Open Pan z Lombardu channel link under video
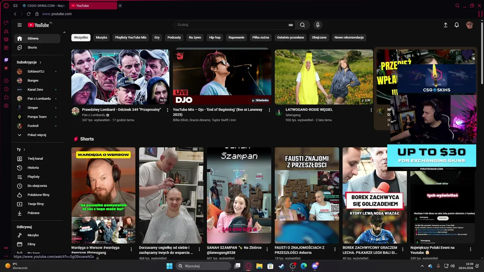The height and width of the screenshot is (272, 484). pyautogui.click(x=93, y=115)
